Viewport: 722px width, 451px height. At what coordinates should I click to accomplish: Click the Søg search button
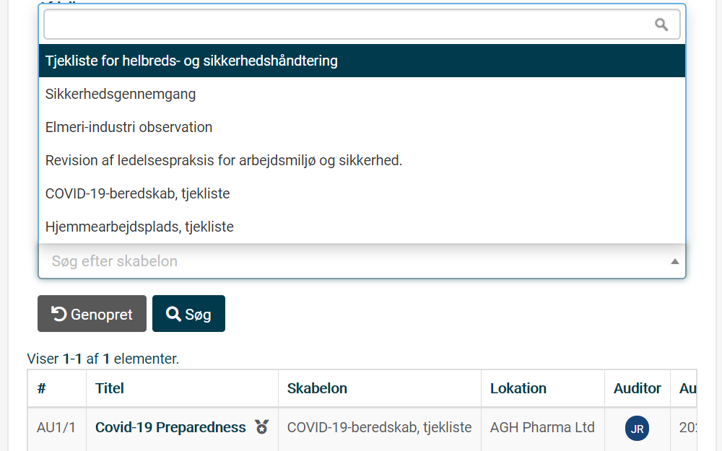click(188, 313)
